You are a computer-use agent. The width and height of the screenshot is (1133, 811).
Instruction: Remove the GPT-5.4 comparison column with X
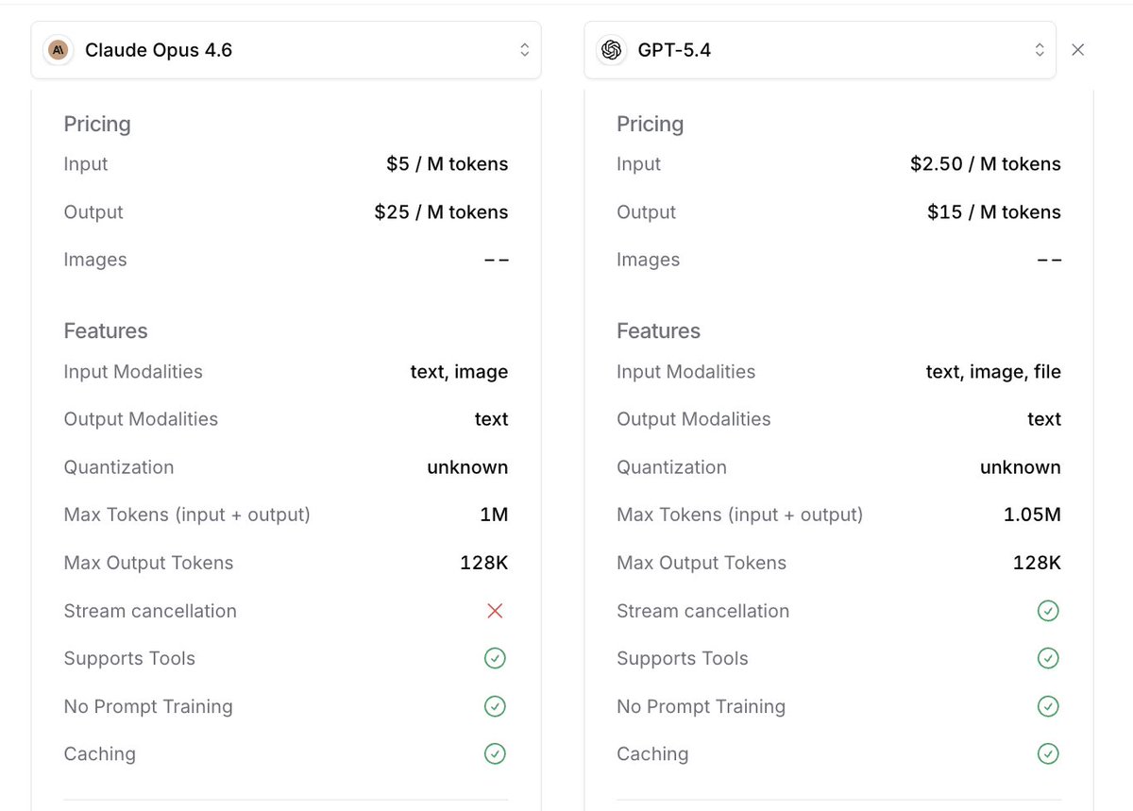click(x=1078, y=50)
